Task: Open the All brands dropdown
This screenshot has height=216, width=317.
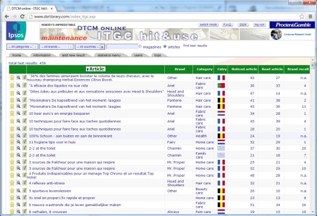Action: coord(57,47)
